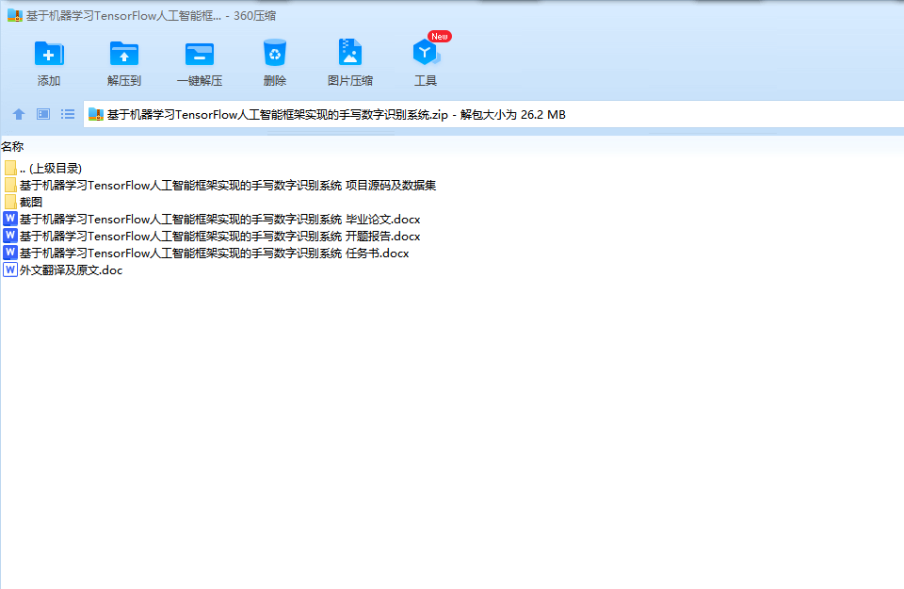Click the 名称 column header
Image resolution: width=904 pixels, height=589 pixels.
[x=12, y=147]
